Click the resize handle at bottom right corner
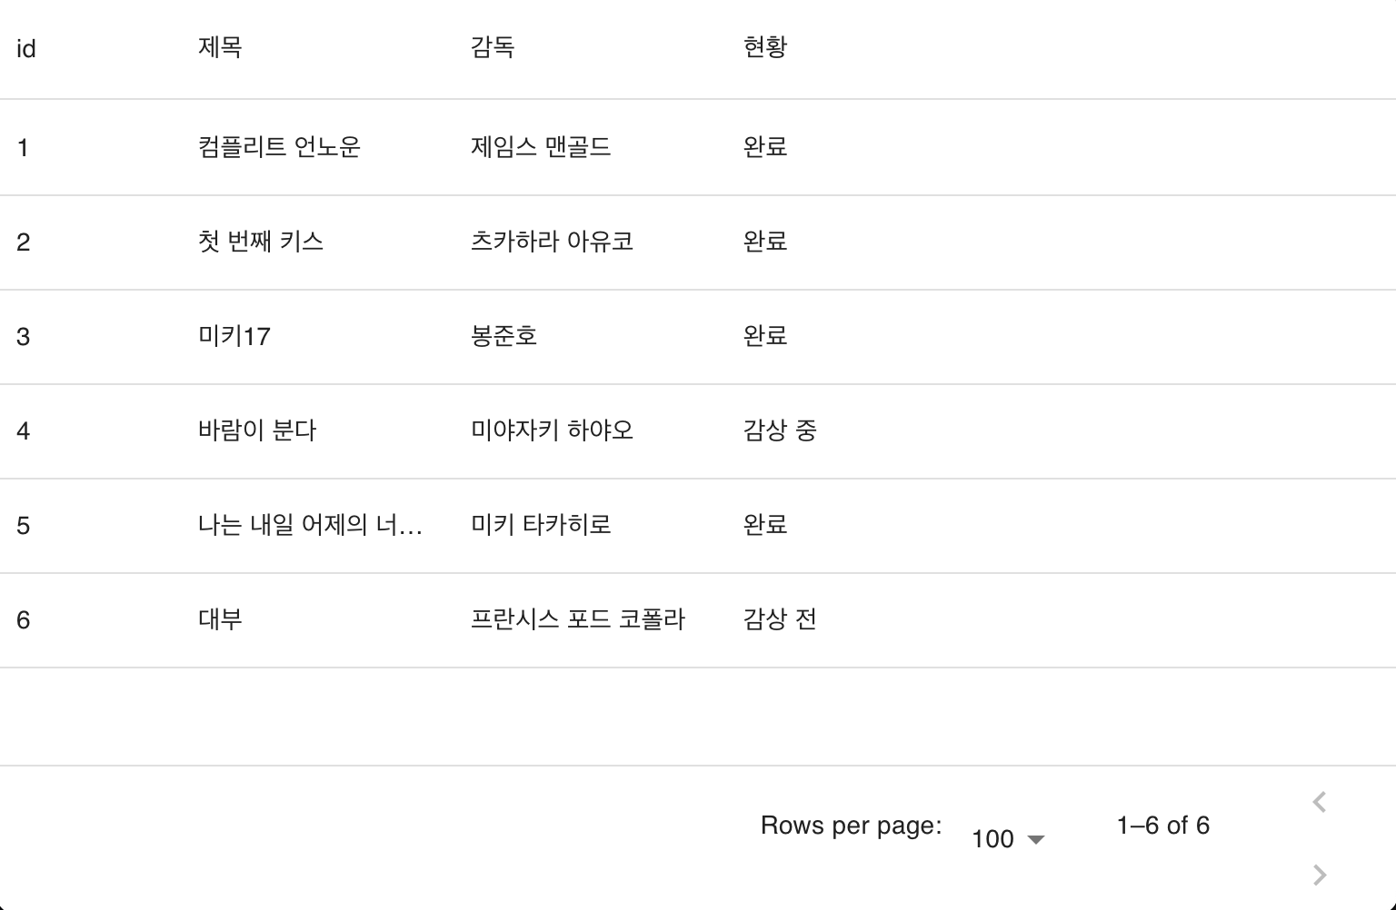The height and width of the screenshot is (910, 1396). (1389, 905)
